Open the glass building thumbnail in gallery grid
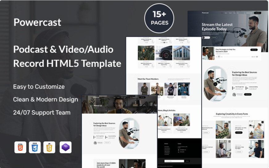This screenshot has width=269, height=168. (182, 53)
